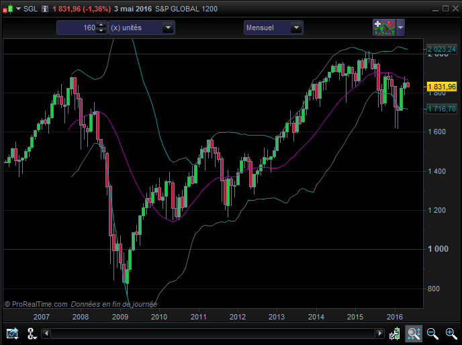Click the red price change 1 831,96 (-1,36%)

(82, 9)
